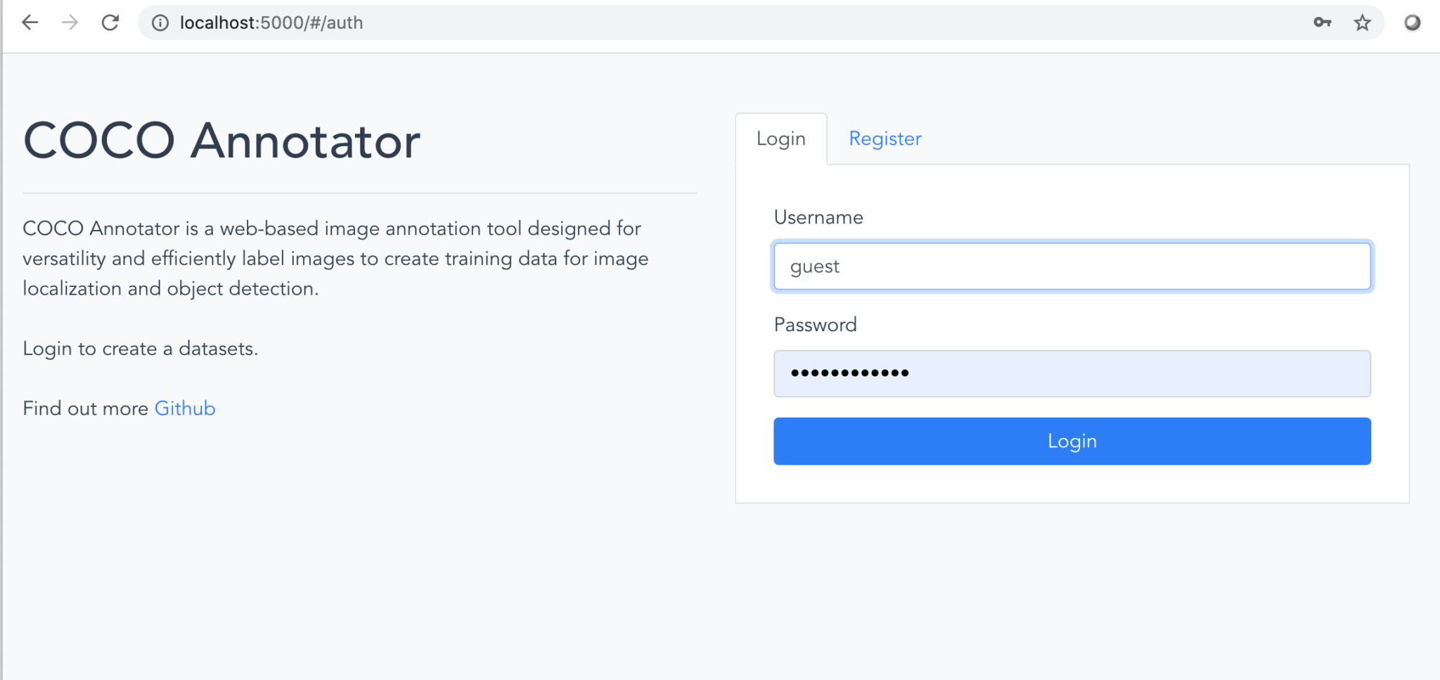Reload the page with the refresh icon
This screenshot has height=680, width=1440.
(111, 22)
